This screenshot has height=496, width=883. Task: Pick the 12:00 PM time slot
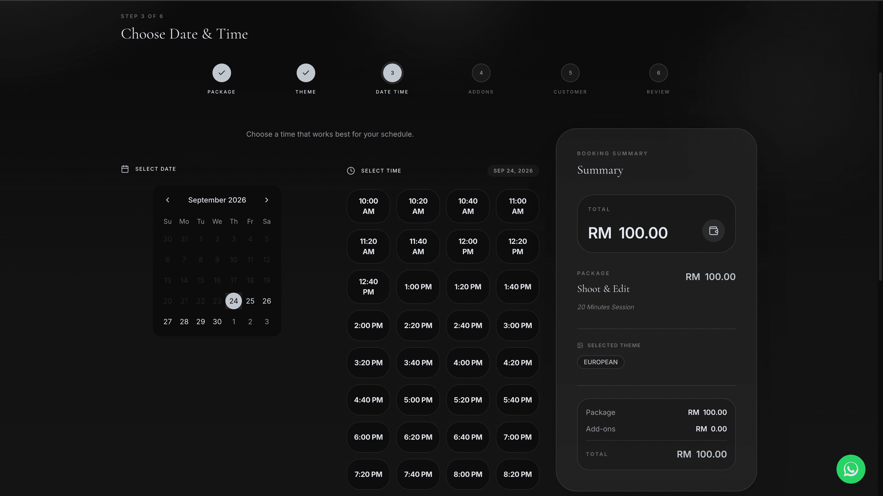coord(468,246)
